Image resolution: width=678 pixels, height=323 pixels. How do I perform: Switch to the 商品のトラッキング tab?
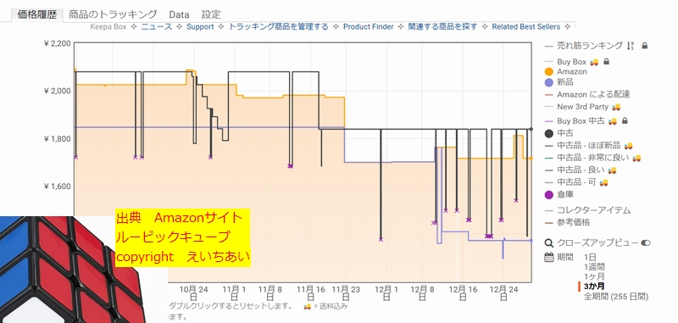(x=113, y=14)
